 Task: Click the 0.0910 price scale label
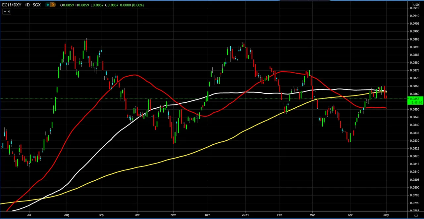pyautogui.click(x=415, y=16)
